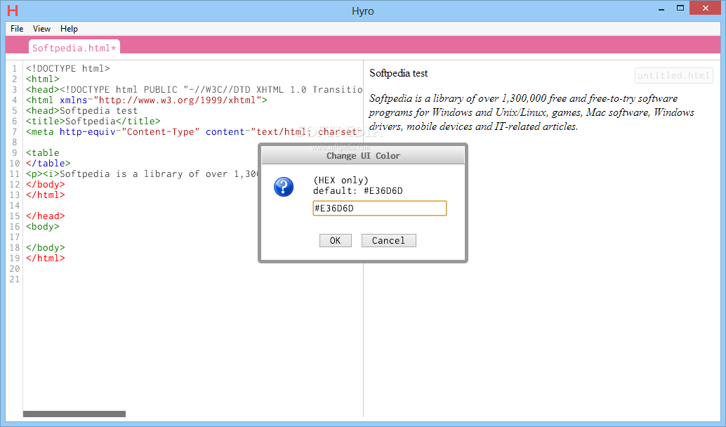Image resolution: width=726 pixels, height=427 pixels.
Task: Click the Hyro H logo icon
Action: click(x=13, y=11)
